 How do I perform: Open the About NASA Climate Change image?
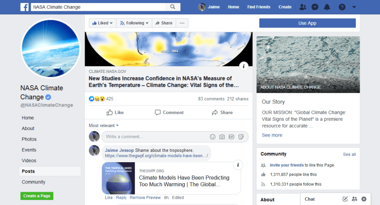tap(308, 65)
